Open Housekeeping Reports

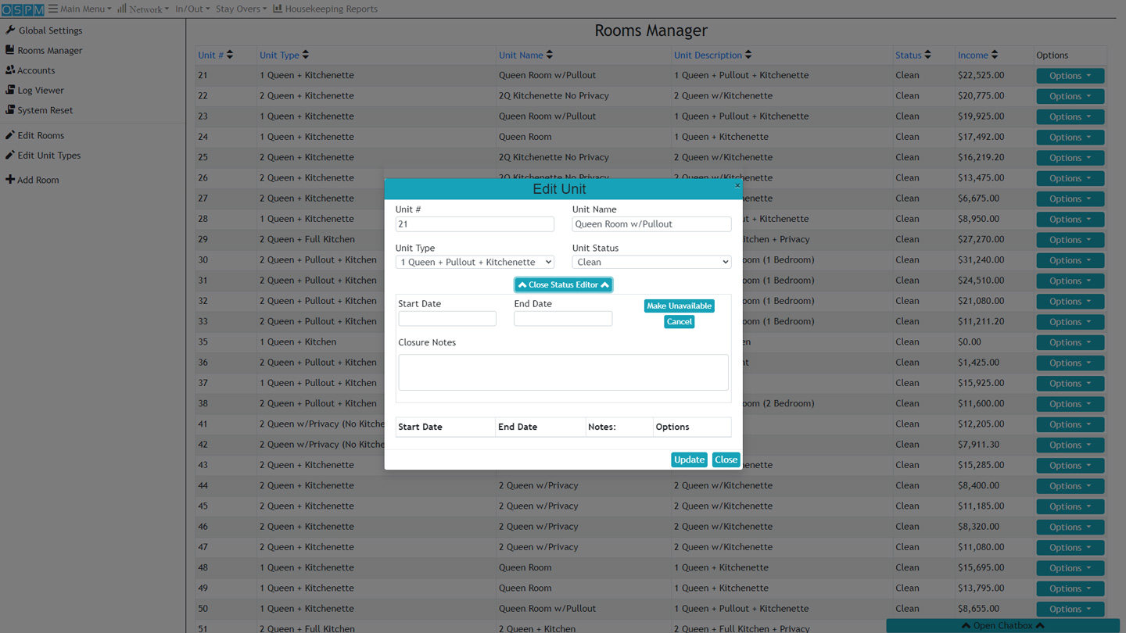tap(325, 9)
